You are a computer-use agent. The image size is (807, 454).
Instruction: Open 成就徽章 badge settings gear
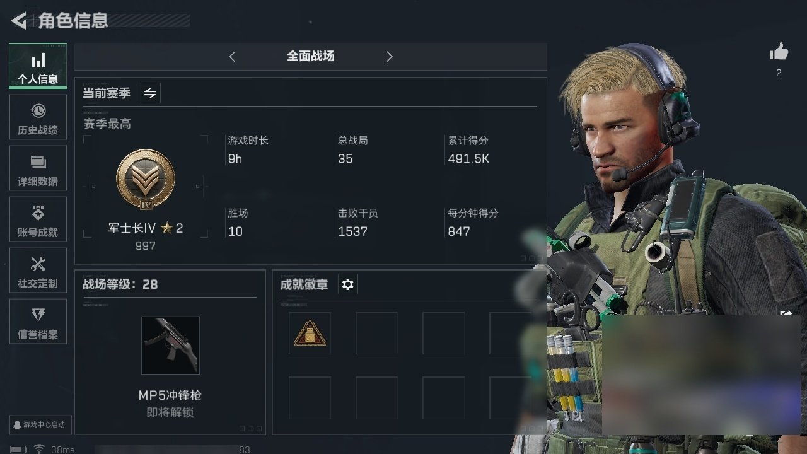click(347, 284)
